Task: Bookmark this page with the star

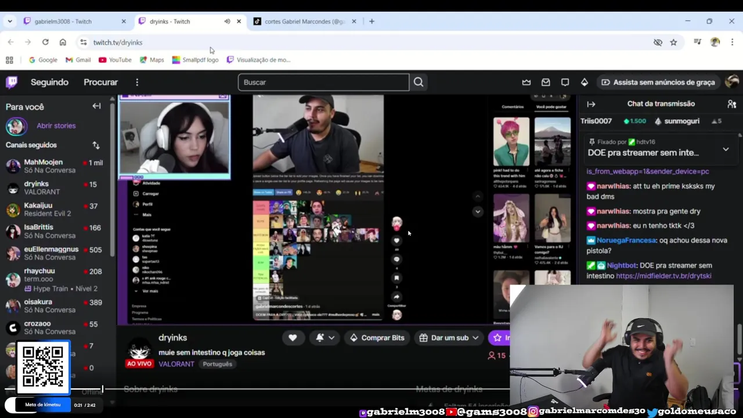Action: [673, 42]
